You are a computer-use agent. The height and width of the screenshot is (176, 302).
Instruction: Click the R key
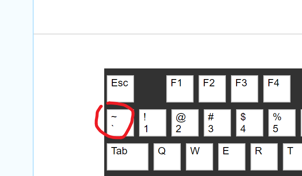click(264, 157)
